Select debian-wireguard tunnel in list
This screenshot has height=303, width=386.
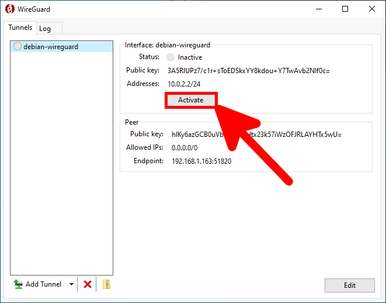pyautogui.click(x=62, y=47)
